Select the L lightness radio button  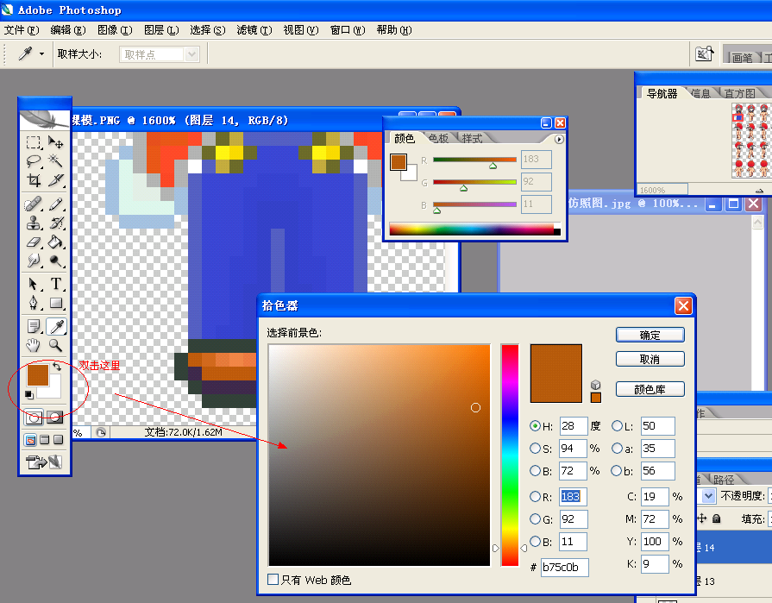pyautogui.click(x=617, y=426)
